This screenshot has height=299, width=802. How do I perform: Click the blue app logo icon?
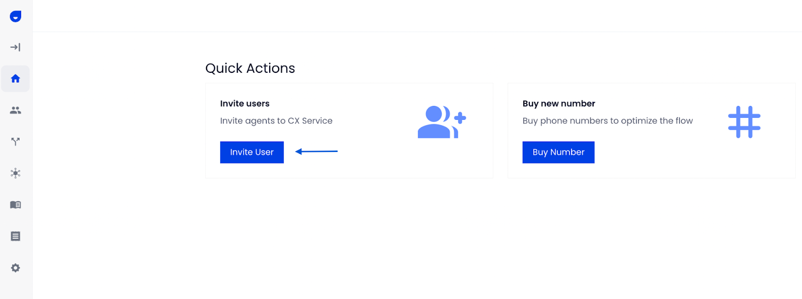[x=16, y=17]
